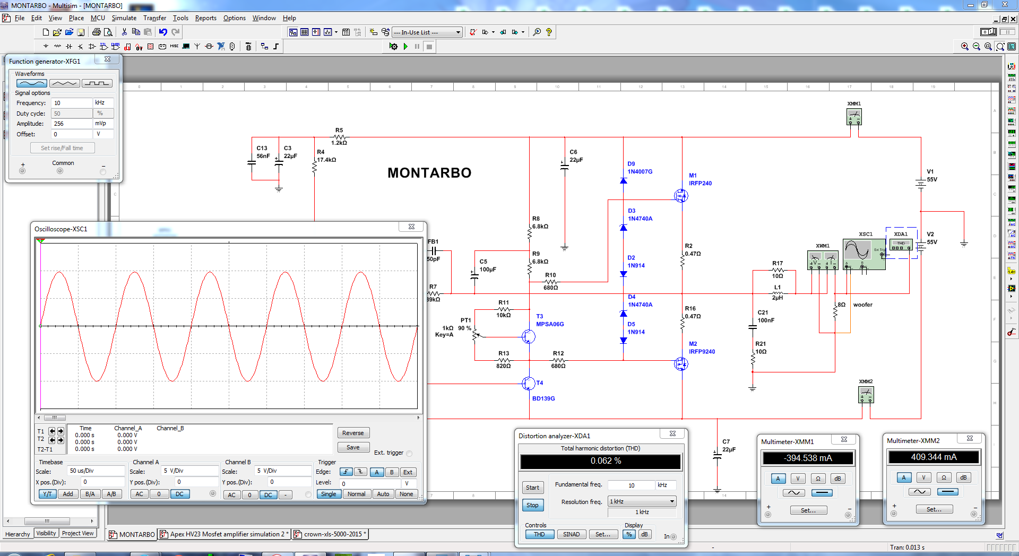Place a bus
The height and width of the screenshot is (556, 1019).
tap(276, 47)
